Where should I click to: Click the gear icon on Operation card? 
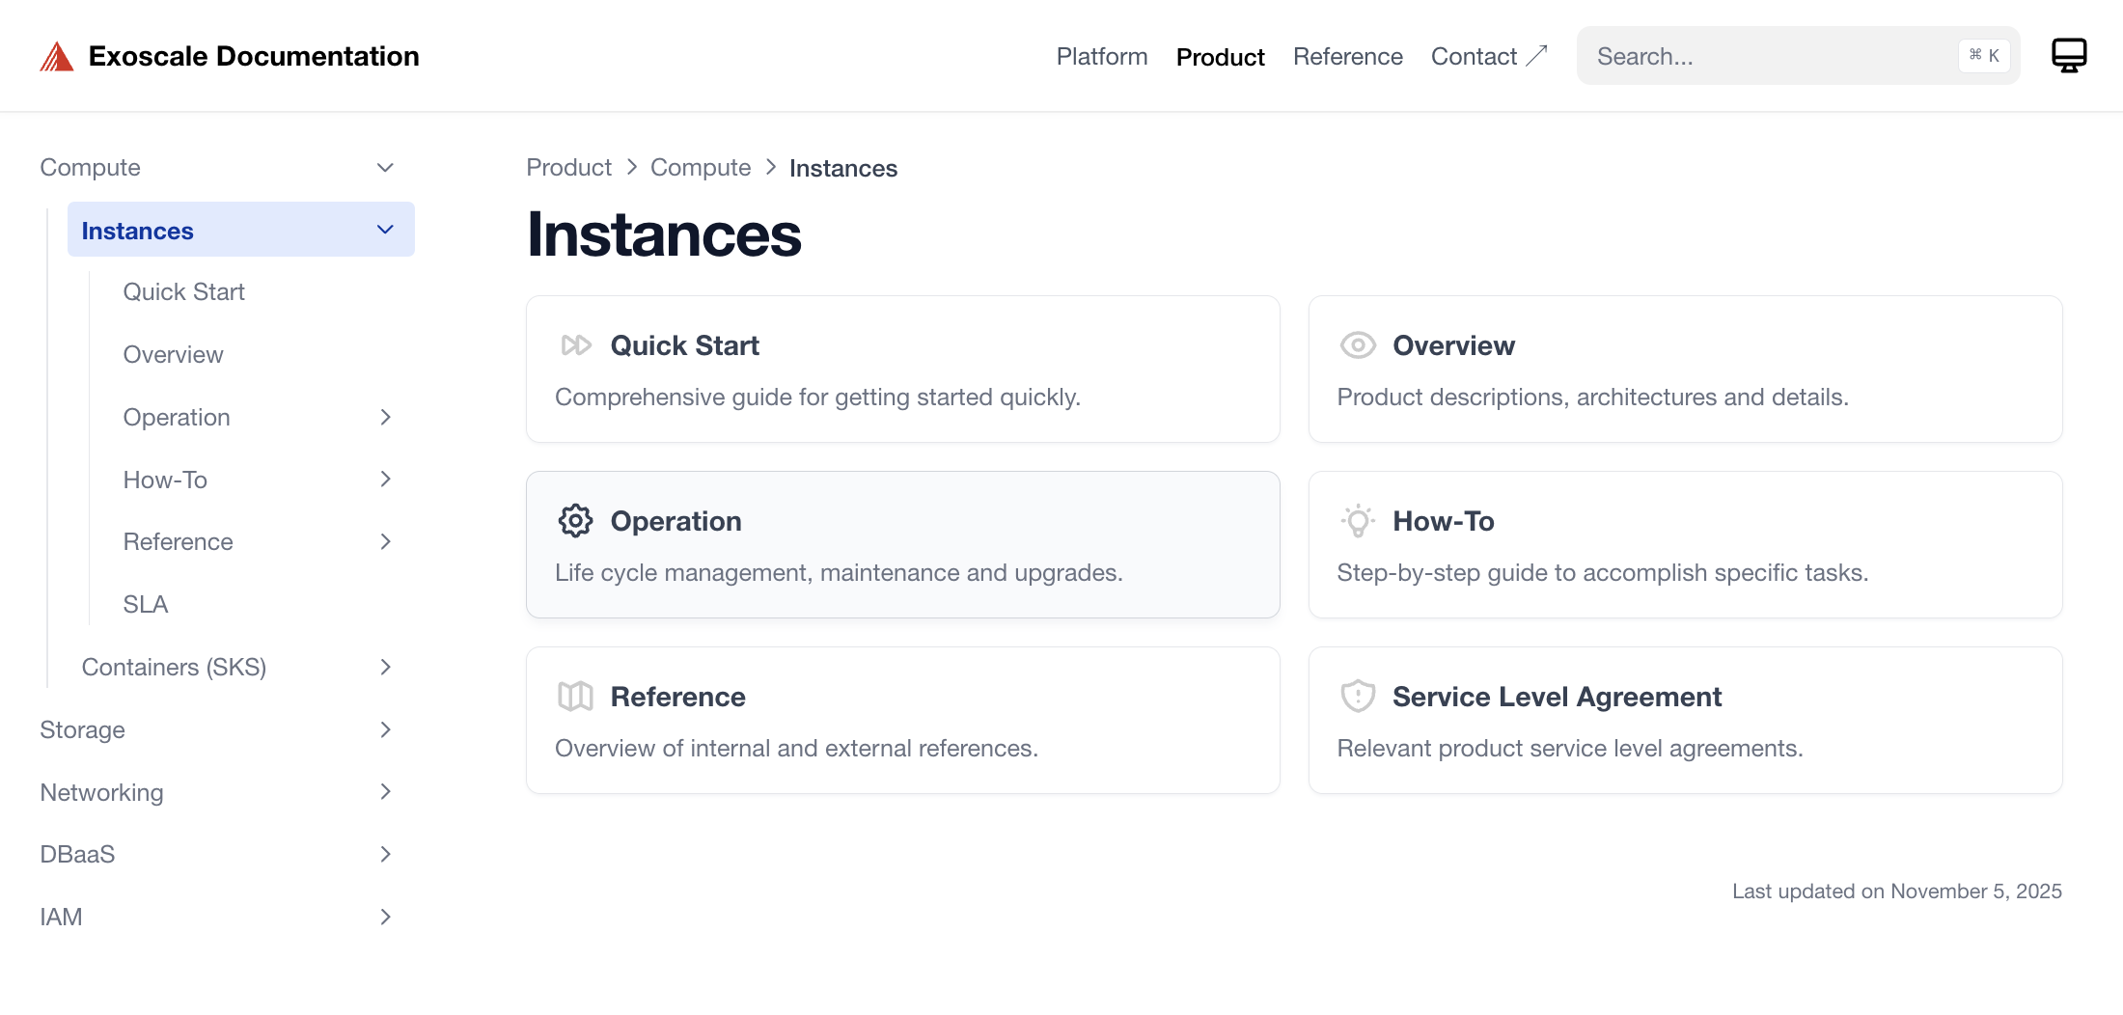(576, 521)
